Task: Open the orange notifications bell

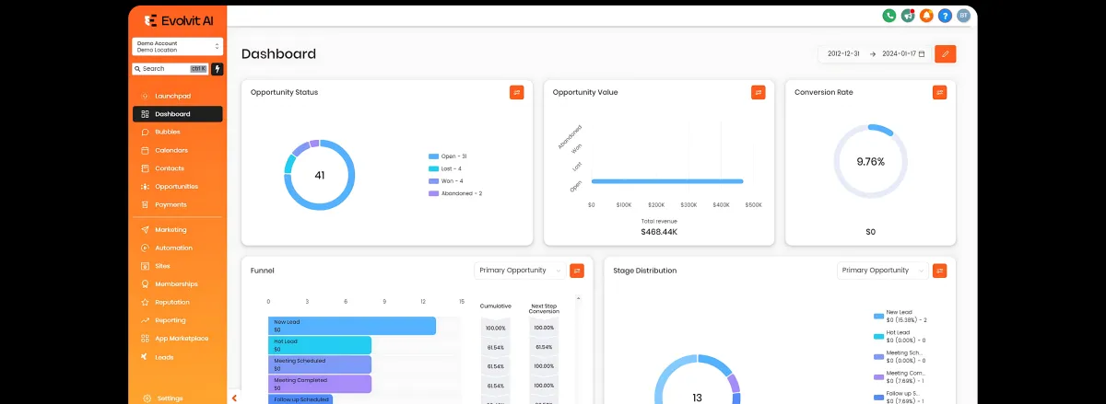Action: 926,16
